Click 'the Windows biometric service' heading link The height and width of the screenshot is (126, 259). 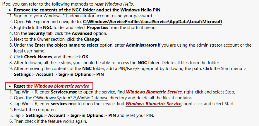[58, 86]
